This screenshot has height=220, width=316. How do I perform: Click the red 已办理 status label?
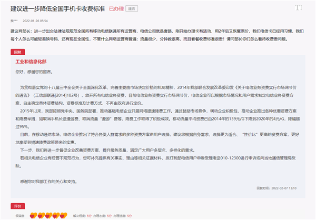pyautogui.click(x=116, y=8)
